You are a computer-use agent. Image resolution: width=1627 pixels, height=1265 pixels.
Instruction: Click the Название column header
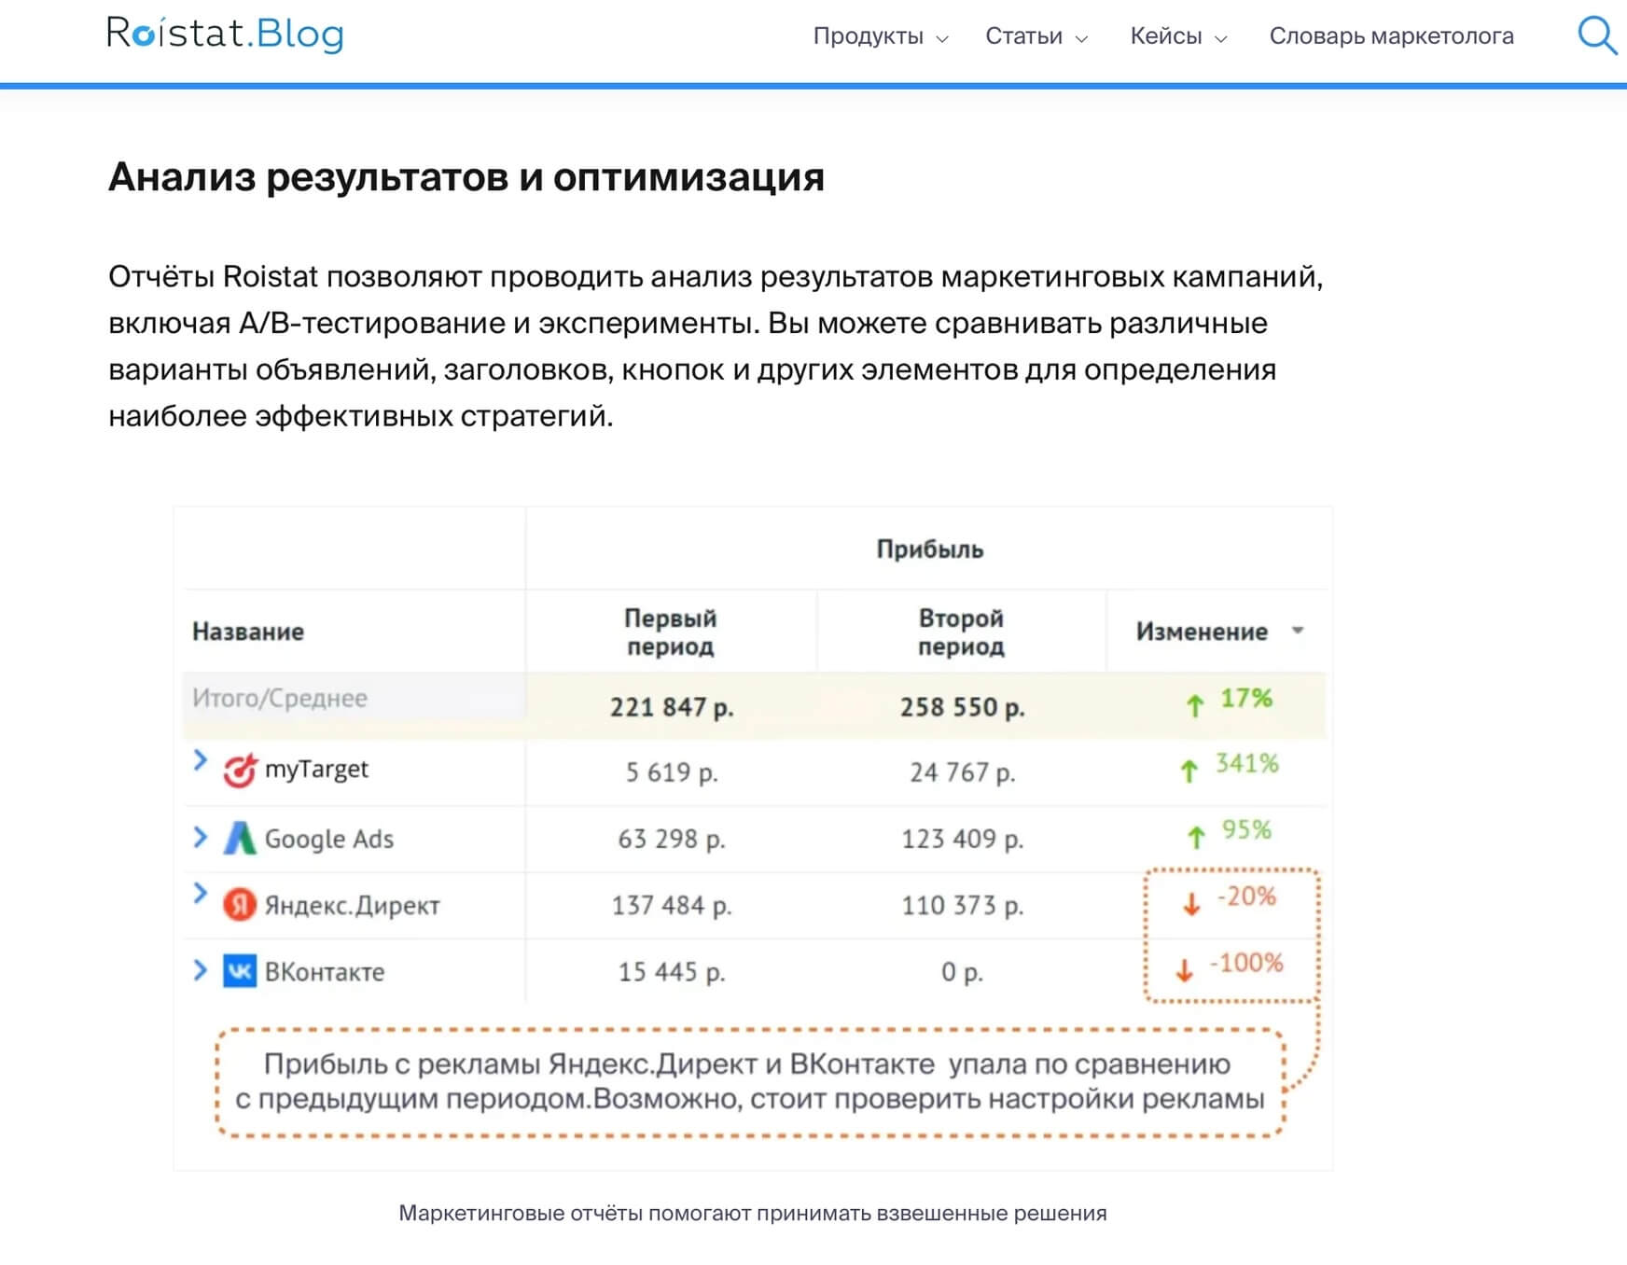coord(248,632)
